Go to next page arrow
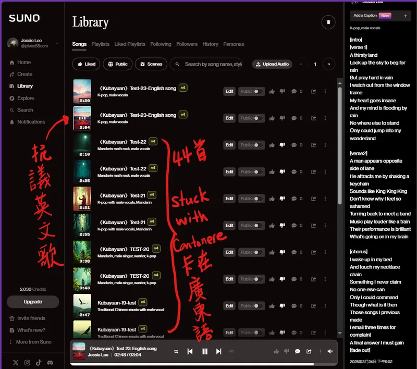Screen dimensions: 417x369 tap(329, 64)
